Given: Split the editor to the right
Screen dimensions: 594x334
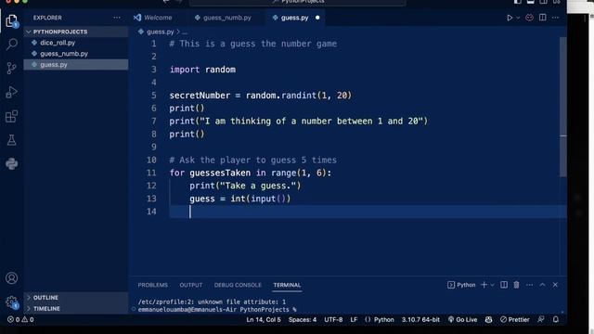Looking at the screenshot, I should coord(542,18).
